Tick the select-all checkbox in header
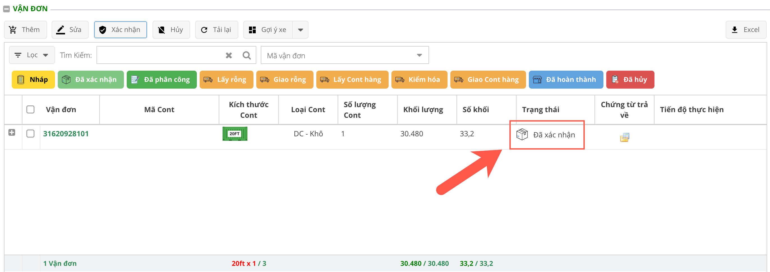Viewport: 770px width, 272px height. pos(31,109)
